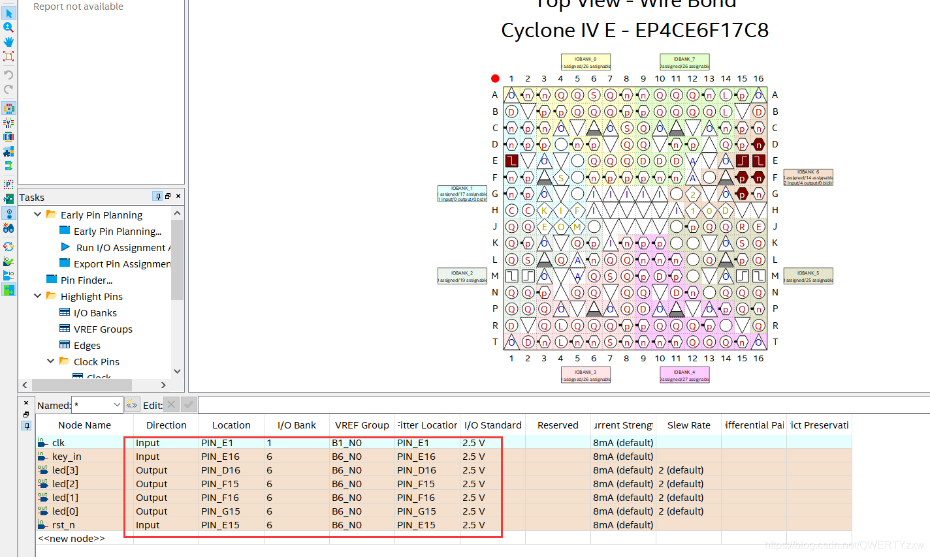Select the rst_n node row
Viewport: 930px width, 557px height.
click(444, 525)
